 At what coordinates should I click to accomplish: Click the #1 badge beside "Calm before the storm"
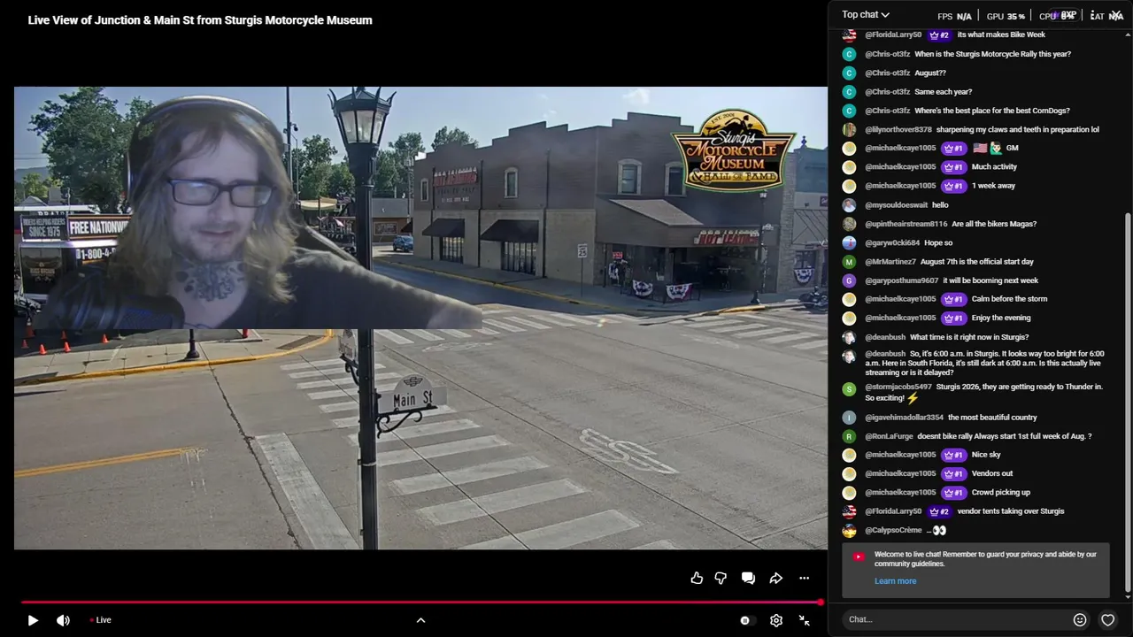tap(953, 299)
